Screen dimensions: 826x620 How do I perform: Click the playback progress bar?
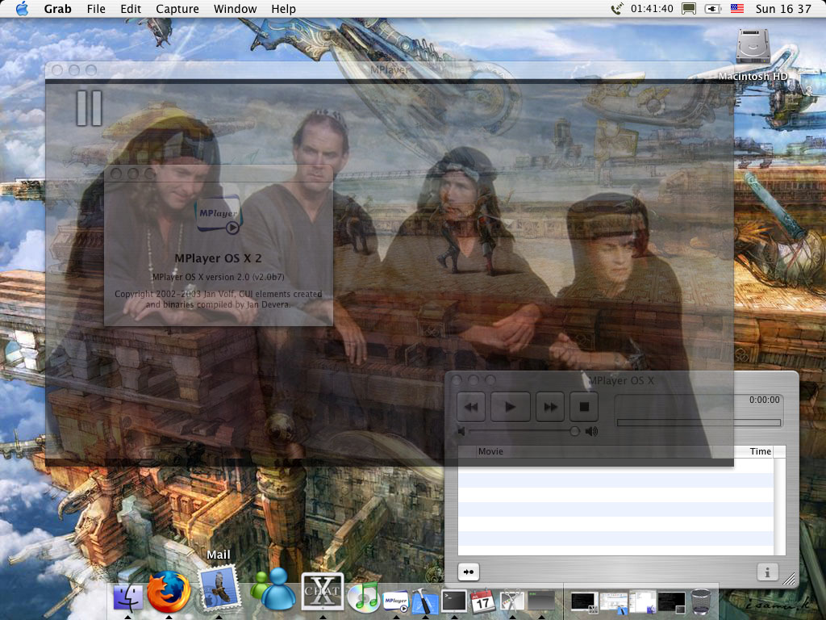coord(699,422)
